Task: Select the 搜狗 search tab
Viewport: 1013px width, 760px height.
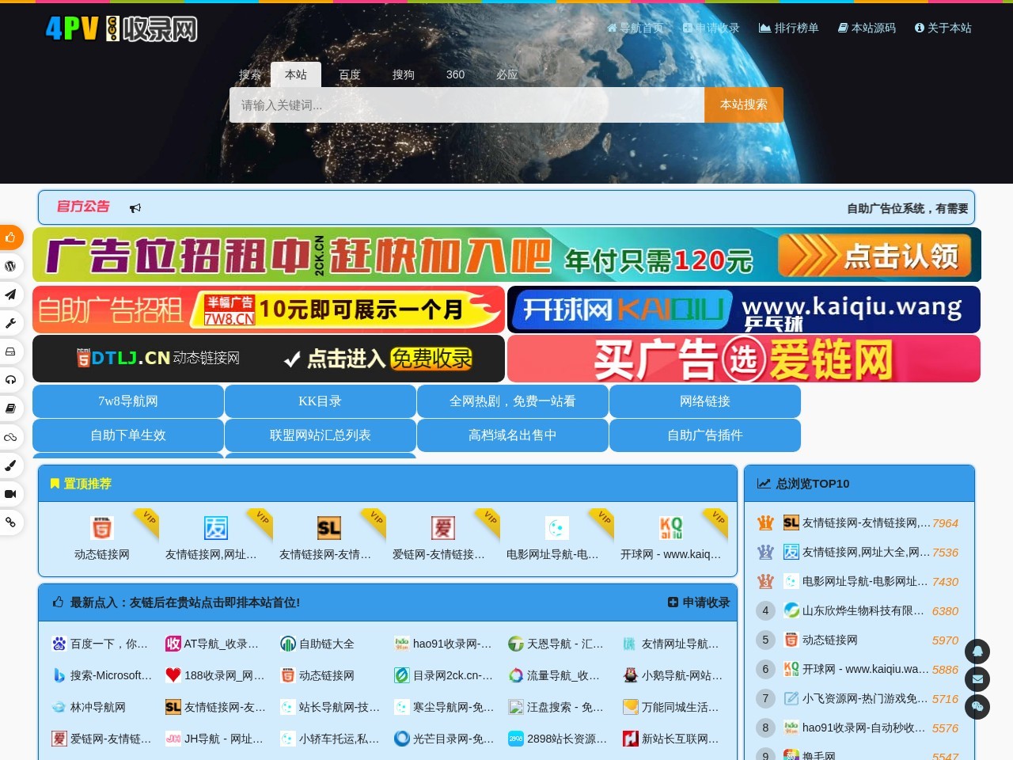Action: (404, 74)
